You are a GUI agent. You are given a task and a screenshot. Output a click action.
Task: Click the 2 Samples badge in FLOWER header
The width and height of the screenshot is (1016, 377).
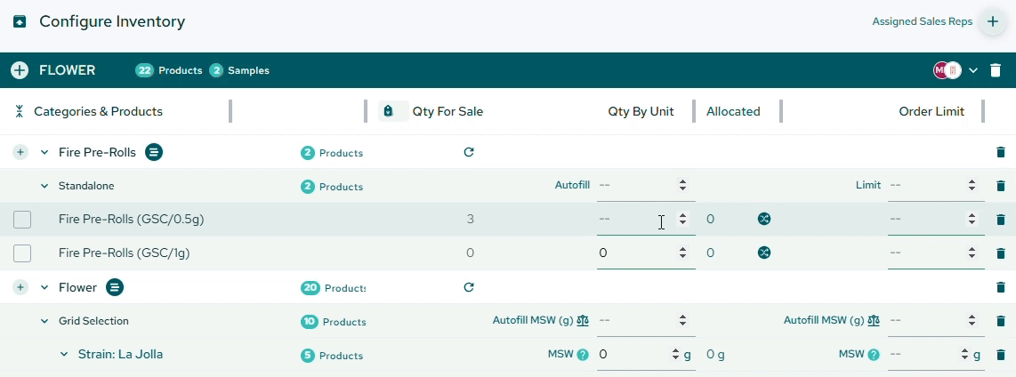pos(239,70)
